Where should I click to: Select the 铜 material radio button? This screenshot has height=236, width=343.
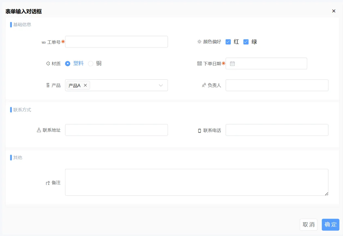tap(91, 63)
